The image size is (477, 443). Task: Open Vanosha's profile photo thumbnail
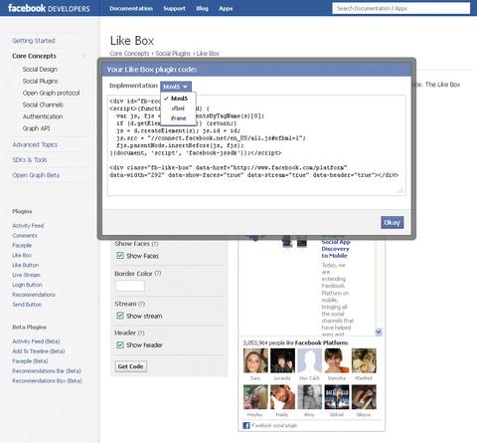pyautogui.click(x=337, y=361)
